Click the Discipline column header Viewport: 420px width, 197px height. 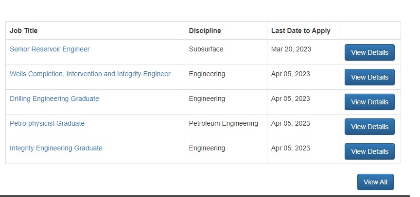coord(205,31)
